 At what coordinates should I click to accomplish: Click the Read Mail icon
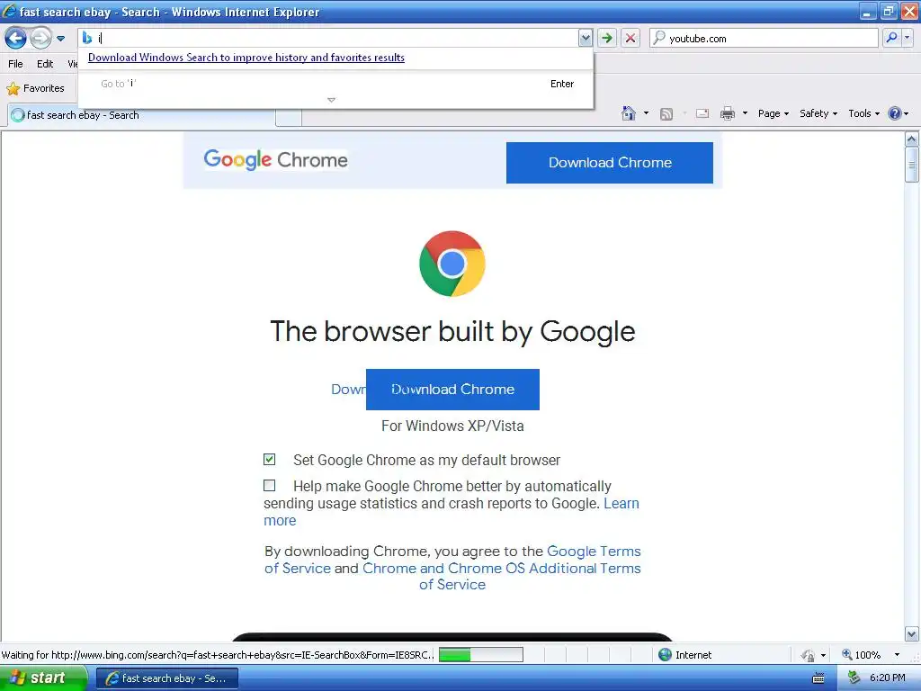tap(702, 113)
